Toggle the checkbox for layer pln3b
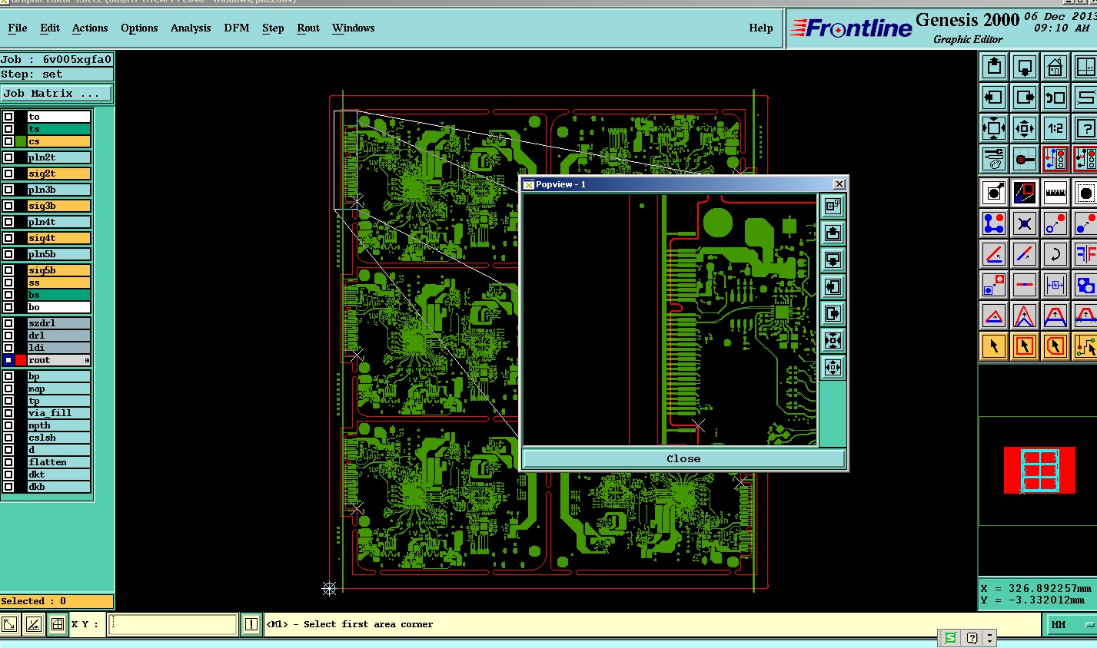 [8, 190]
